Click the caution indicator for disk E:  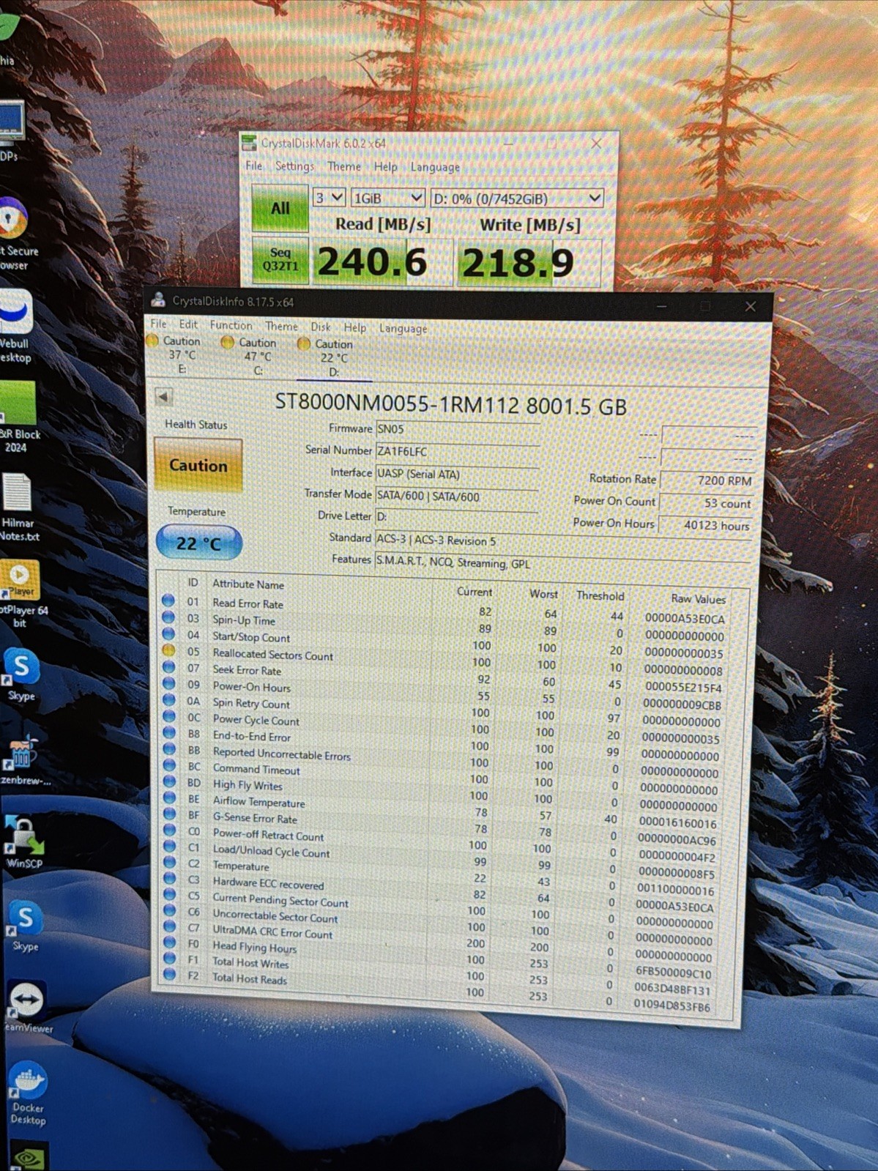(x=152, y=341)
